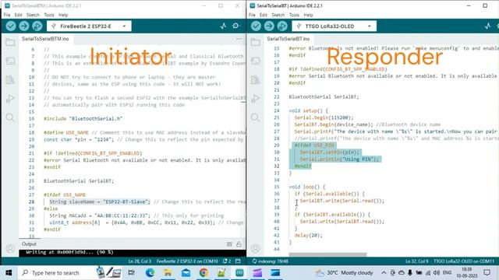499x280 pixels.
Task: Clear the Output panel icon
Action: click(229, 244)
